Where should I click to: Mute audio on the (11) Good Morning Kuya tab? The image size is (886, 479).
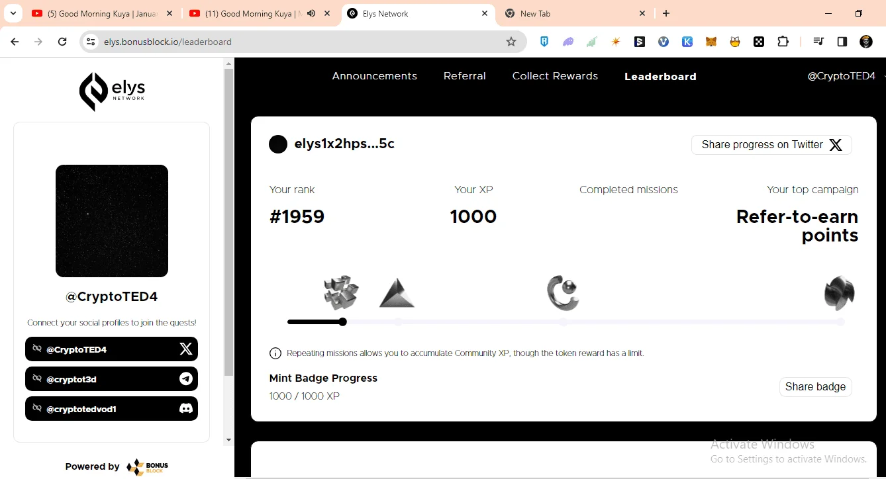[x=311, y=13]
